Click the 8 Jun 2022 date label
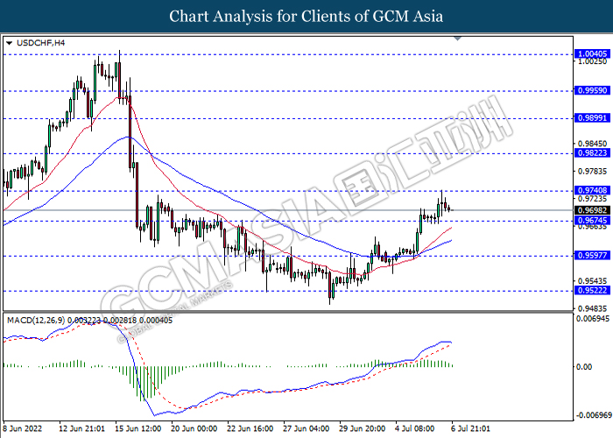This screenshot has height=438, width=613. (22, 428)
